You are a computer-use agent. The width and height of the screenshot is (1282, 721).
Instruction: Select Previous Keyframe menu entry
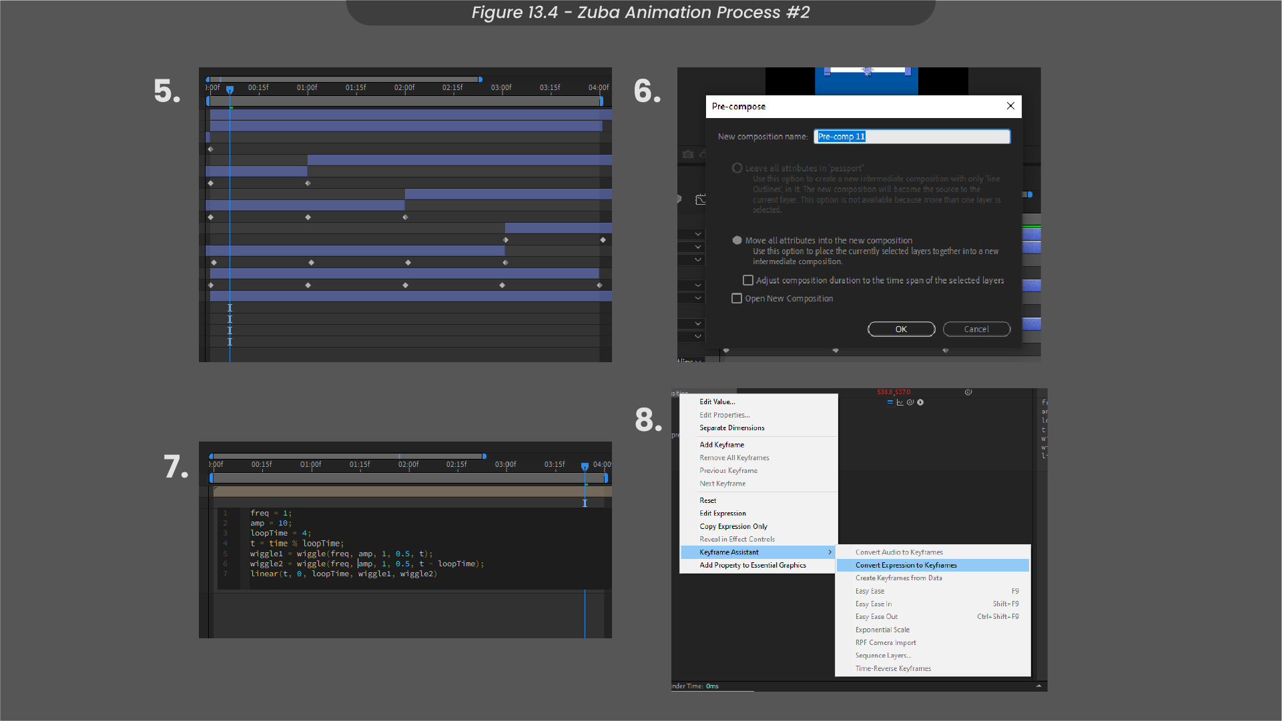coord(728,470)
